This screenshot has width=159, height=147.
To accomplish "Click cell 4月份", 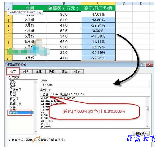I will (x=29, y=31).
